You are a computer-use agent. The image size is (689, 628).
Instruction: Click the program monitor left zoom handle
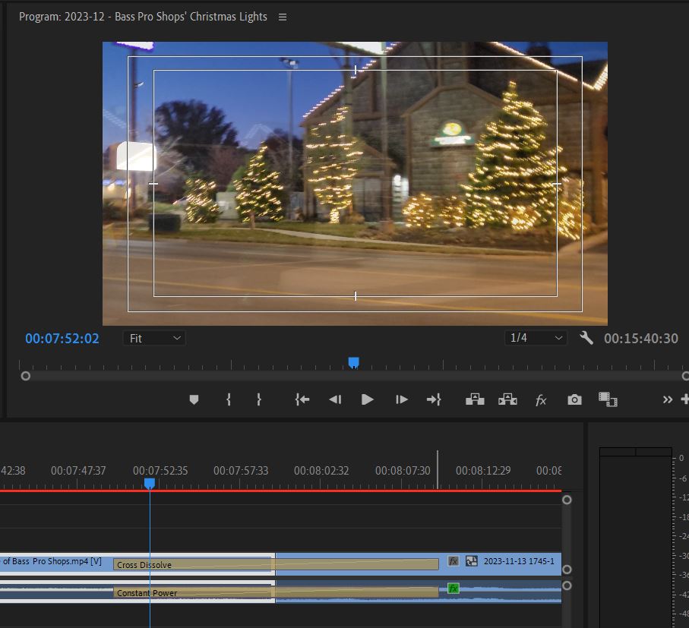(26, 376)
